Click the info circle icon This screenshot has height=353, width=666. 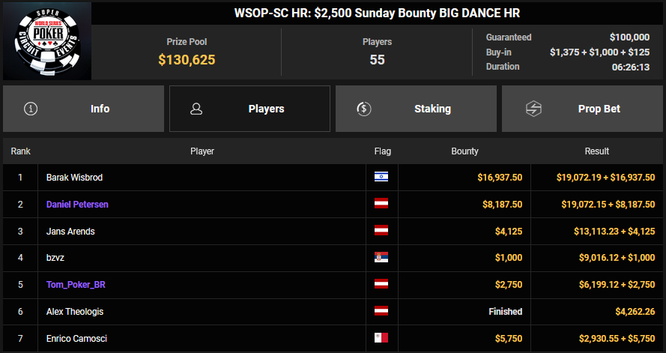pos(31,109)
